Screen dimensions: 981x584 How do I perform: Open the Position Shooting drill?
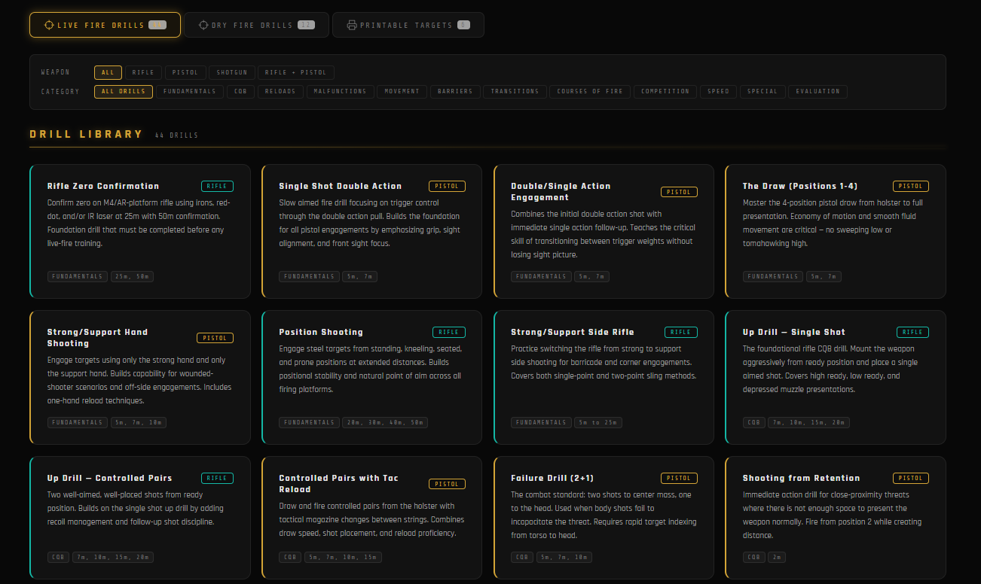click(x=371, y=377)
